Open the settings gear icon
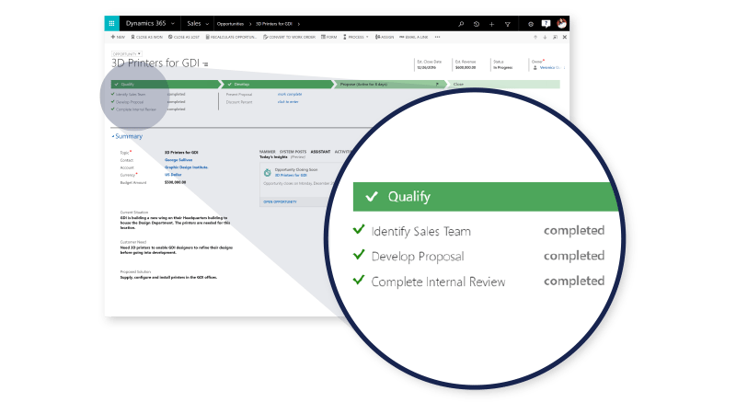The height and width of the screenshot is (414, 736). pos(531,24)
